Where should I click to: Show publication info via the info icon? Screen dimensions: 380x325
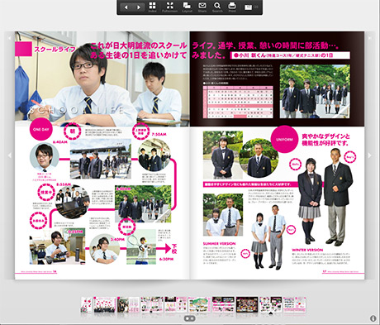[x=373, y=318]
